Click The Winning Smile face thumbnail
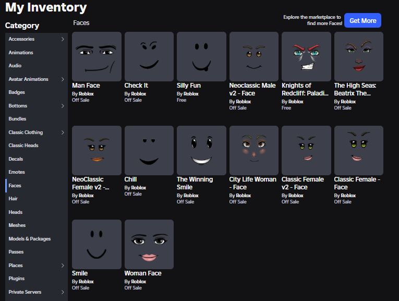The image size is (399, 301). point(201,150)
